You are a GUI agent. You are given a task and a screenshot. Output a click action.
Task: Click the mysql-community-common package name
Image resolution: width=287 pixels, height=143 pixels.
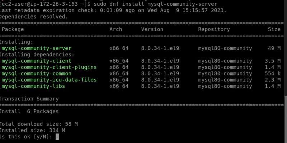pos(37,74)
